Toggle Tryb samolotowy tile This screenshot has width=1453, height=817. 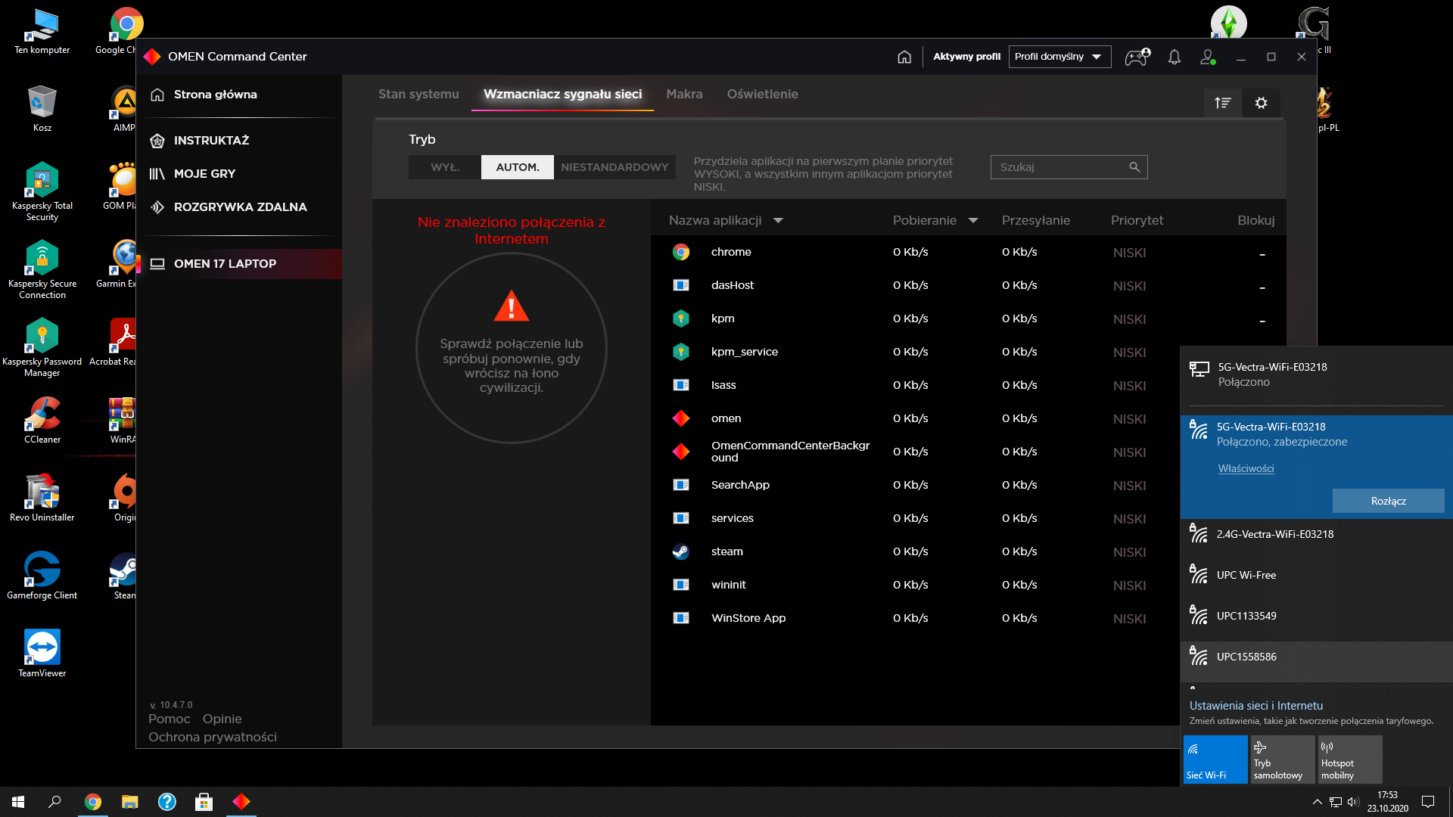click(x=1283, y=760)
